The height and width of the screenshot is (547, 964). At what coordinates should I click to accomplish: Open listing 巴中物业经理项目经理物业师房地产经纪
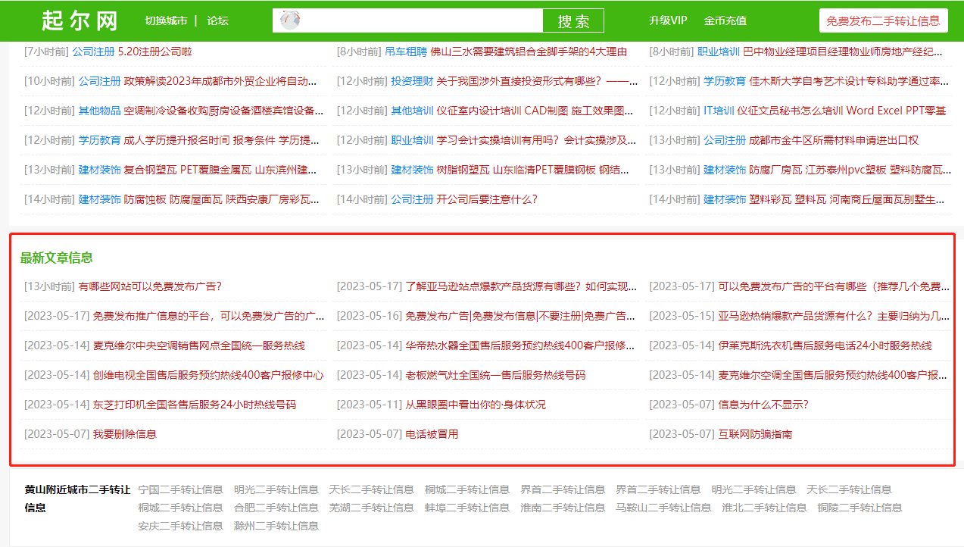(x=843, y=52)
